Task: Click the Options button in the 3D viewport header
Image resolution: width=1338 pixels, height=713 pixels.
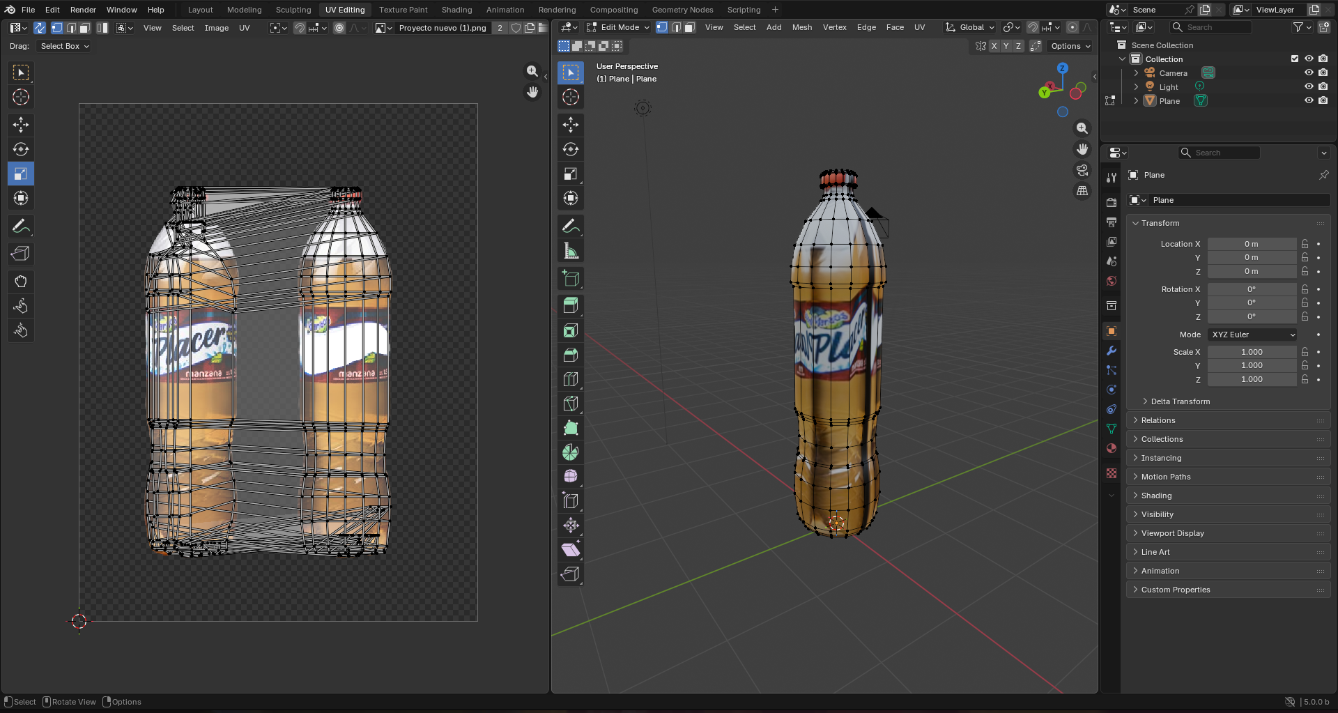Action: [x=1070, y=46]
